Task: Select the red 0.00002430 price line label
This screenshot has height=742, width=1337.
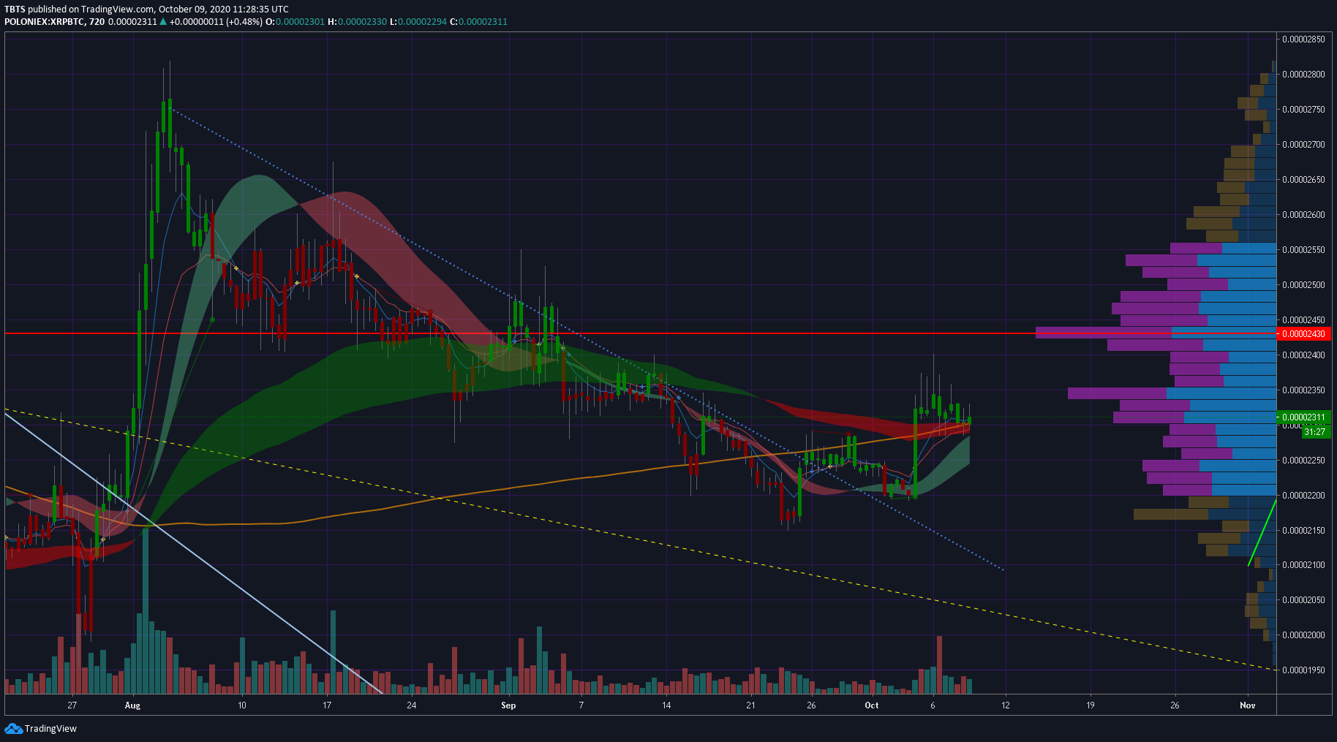Action: pos(1303,333)
